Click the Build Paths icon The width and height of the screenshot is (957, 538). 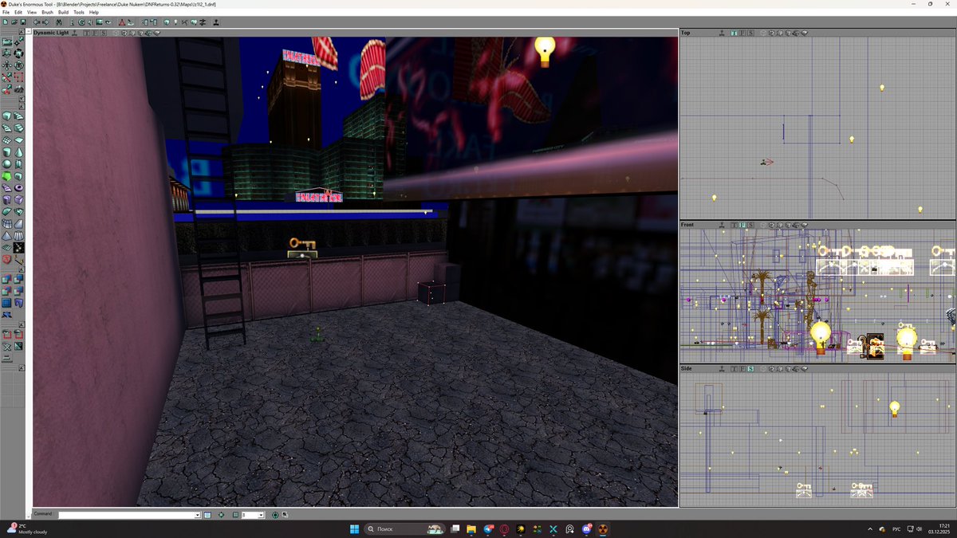pos(184,22)
